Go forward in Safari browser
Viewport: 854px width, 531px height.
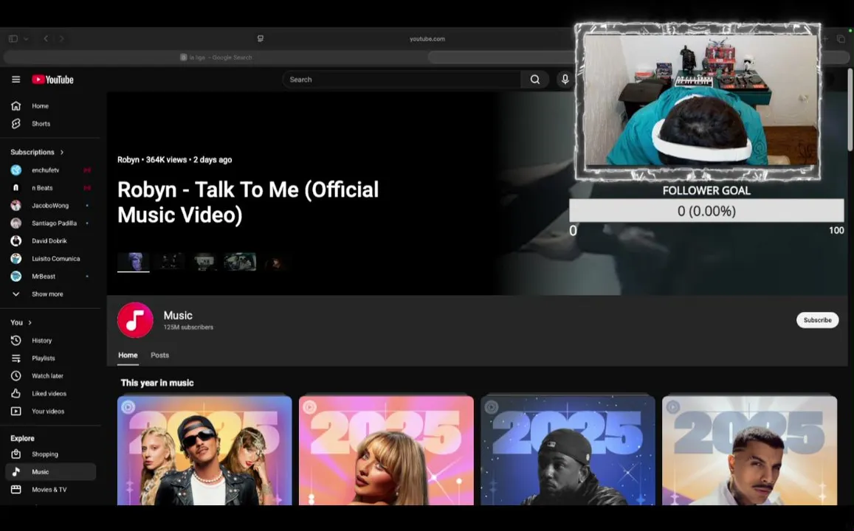pos(61,38)
